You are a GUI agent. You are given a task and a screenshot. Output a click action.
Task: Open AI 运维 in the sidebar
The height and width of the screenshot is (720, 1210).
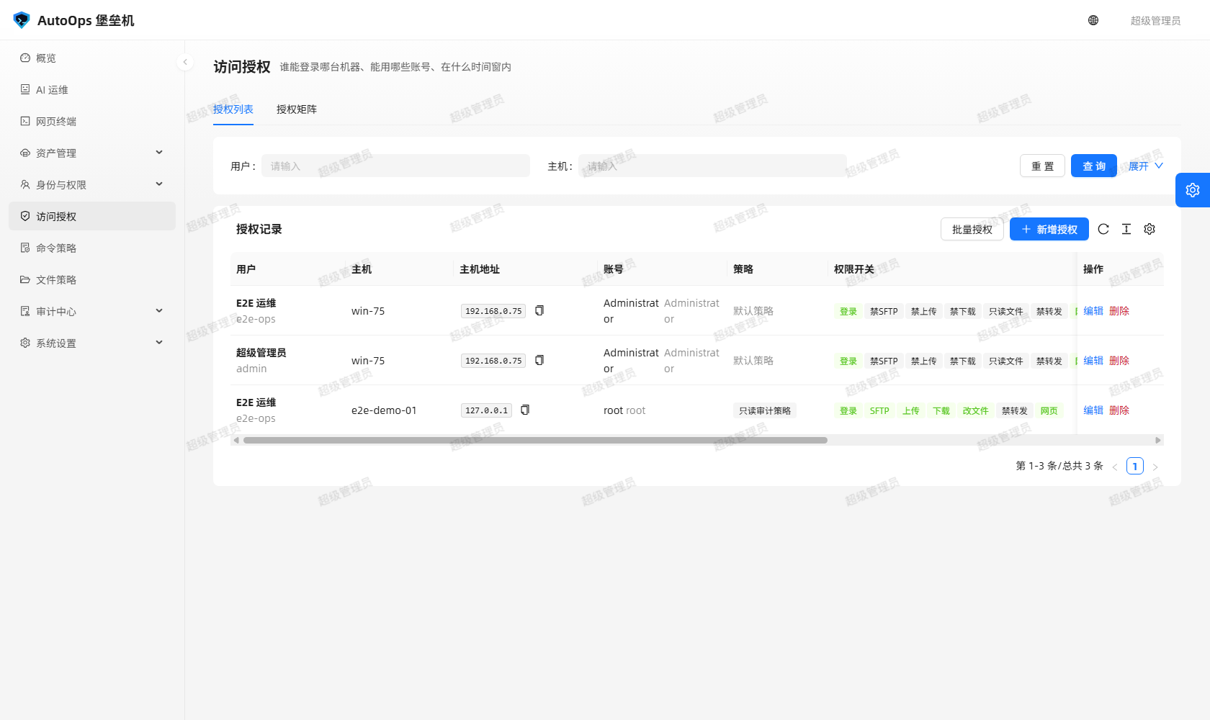click(x=92, y=90)
